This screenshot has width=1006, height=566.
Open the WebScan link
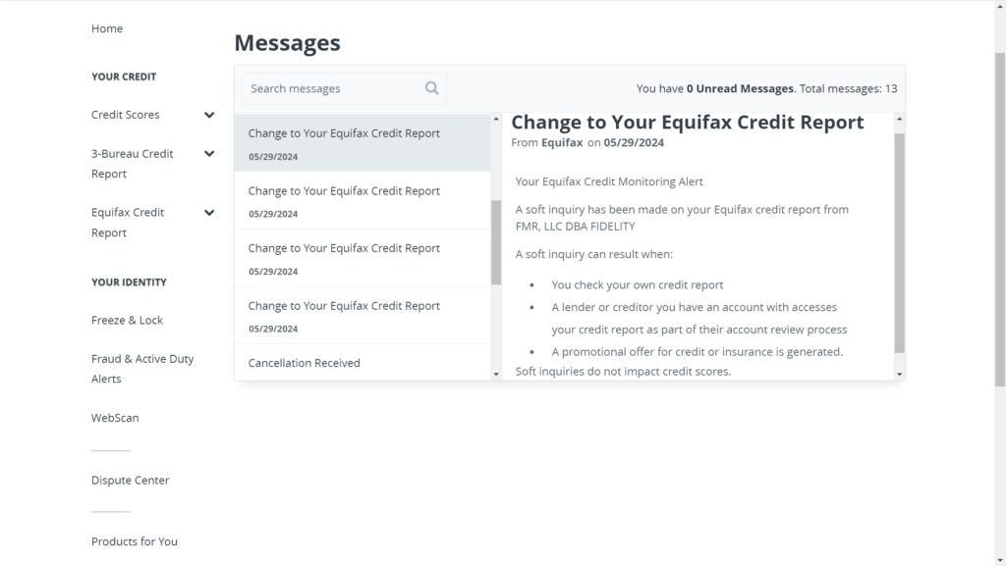(115, 418)
